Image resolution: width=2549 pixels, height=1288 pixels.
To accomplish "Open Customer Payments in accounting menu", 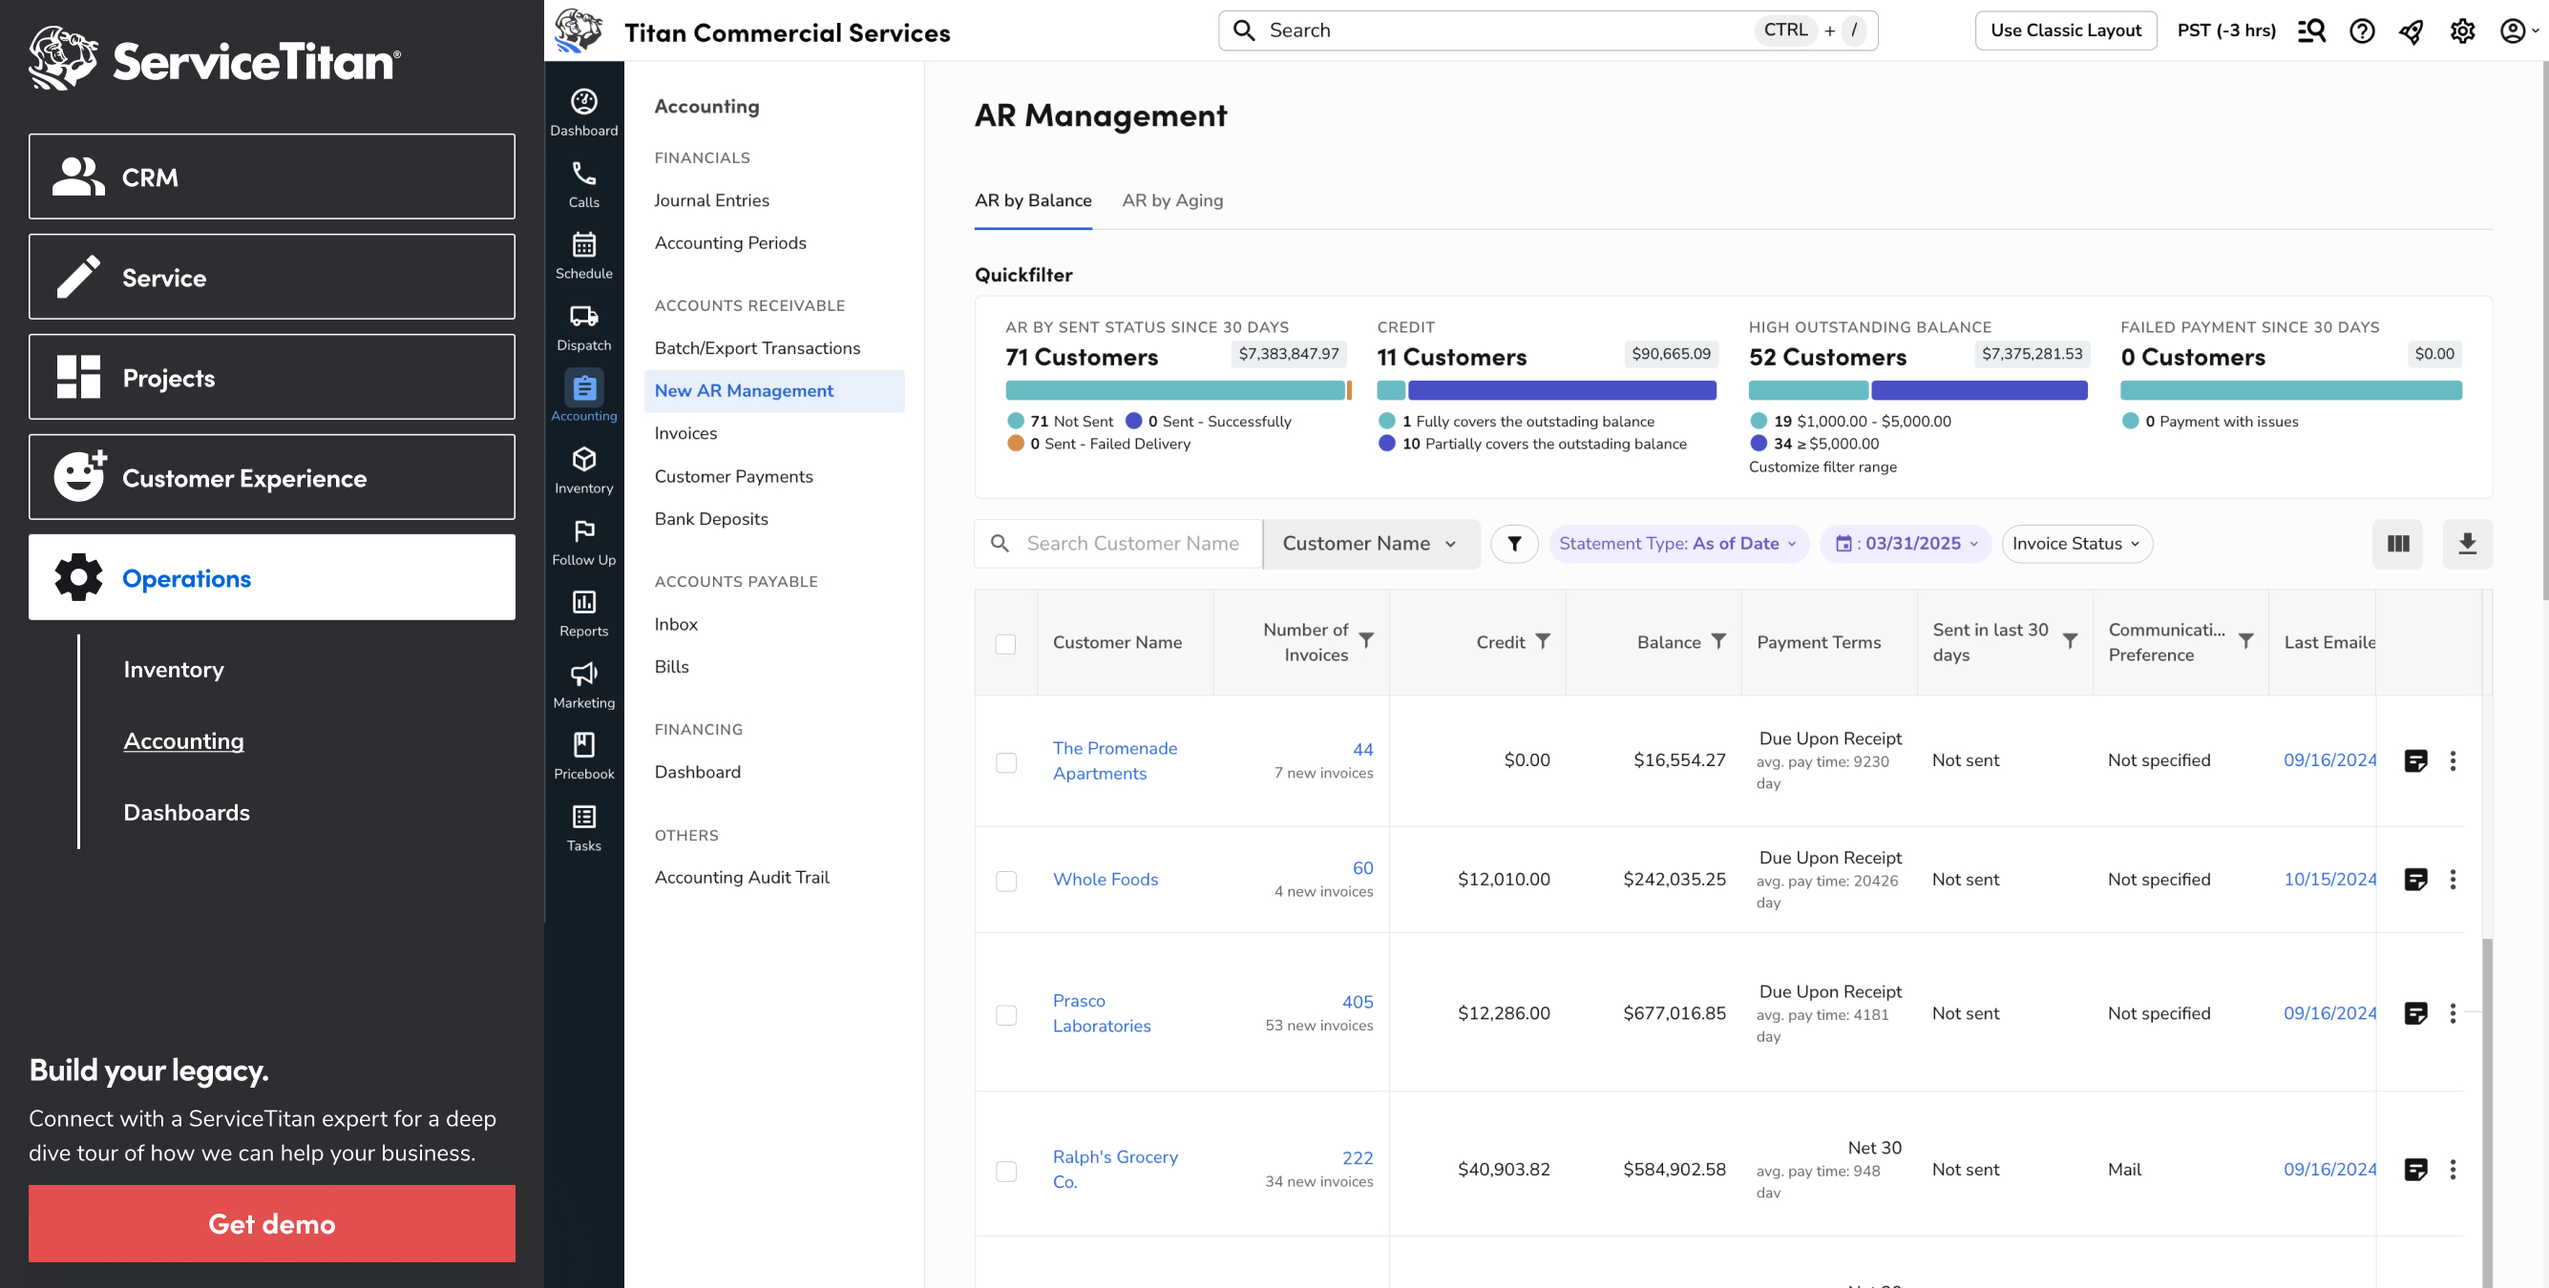I will tap(733, 476).
